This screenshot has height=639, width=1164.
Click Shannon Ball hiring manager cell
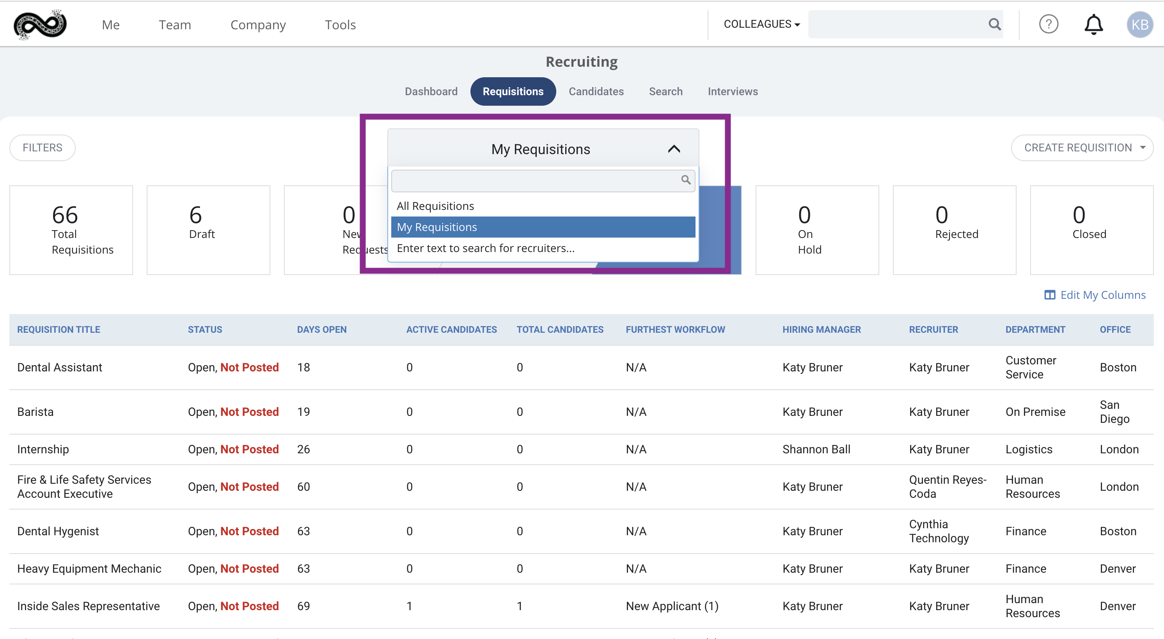pyautogui.click(x=816, y=450)
